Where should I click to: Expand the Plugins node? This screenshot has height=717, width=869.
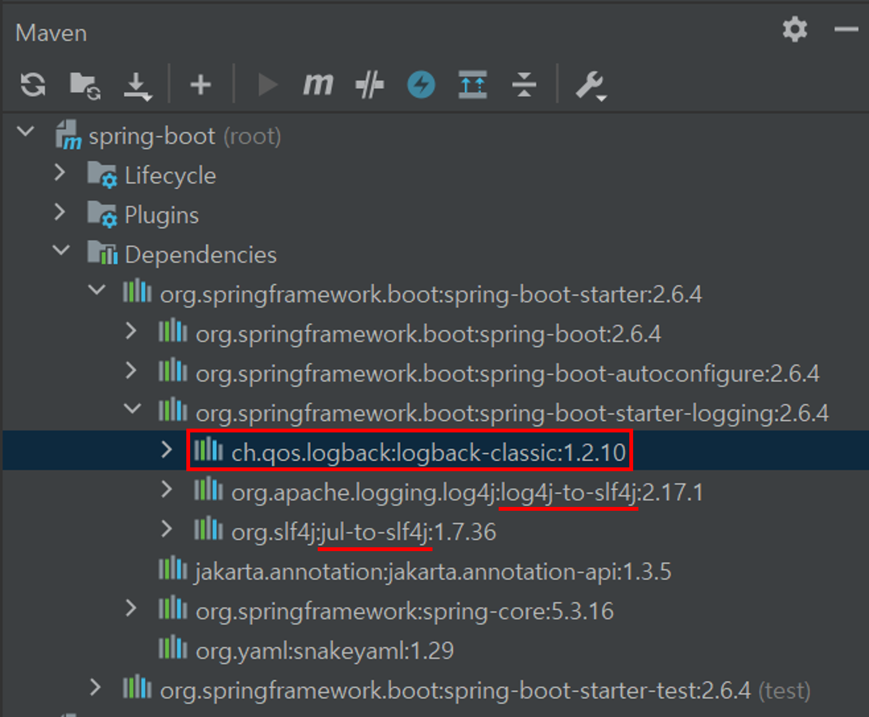[x=60, y=212]
